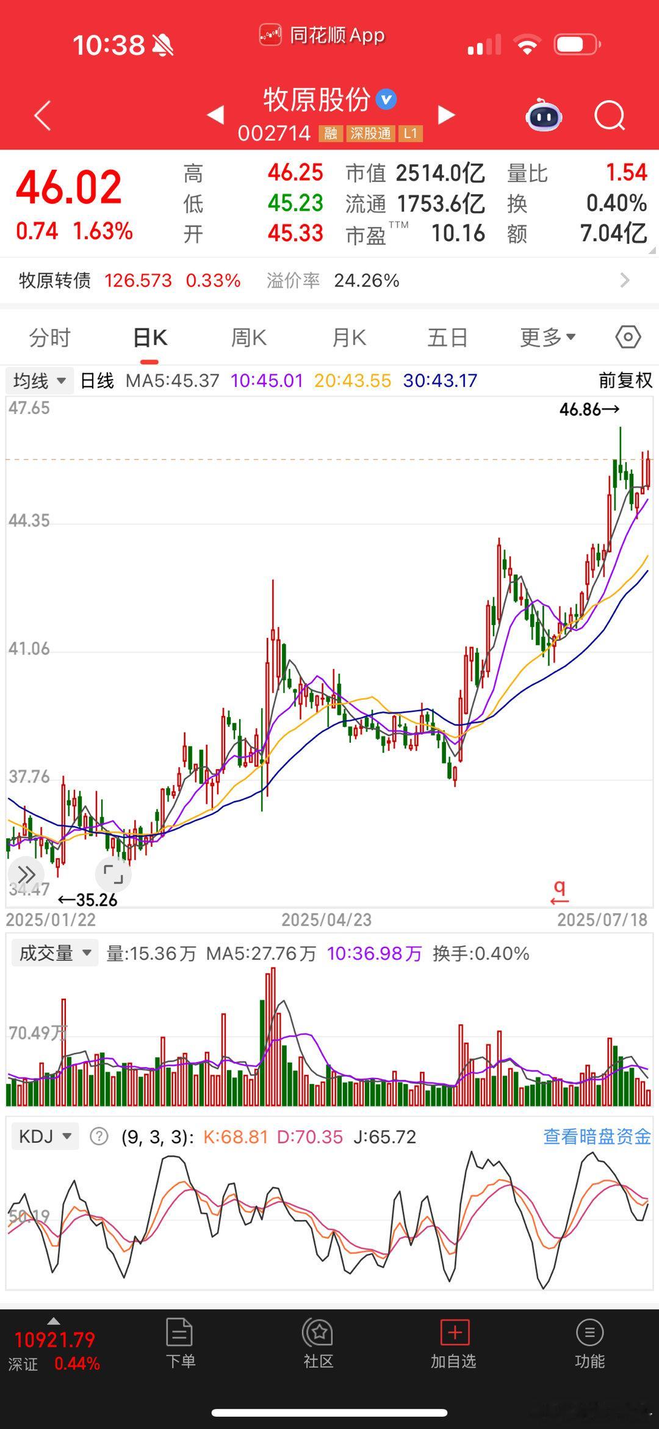Image resolution: width=659 pixels, height=1429 pixels.
Task: Tap 高 46.25 daily high value
Action: [295, 173]
